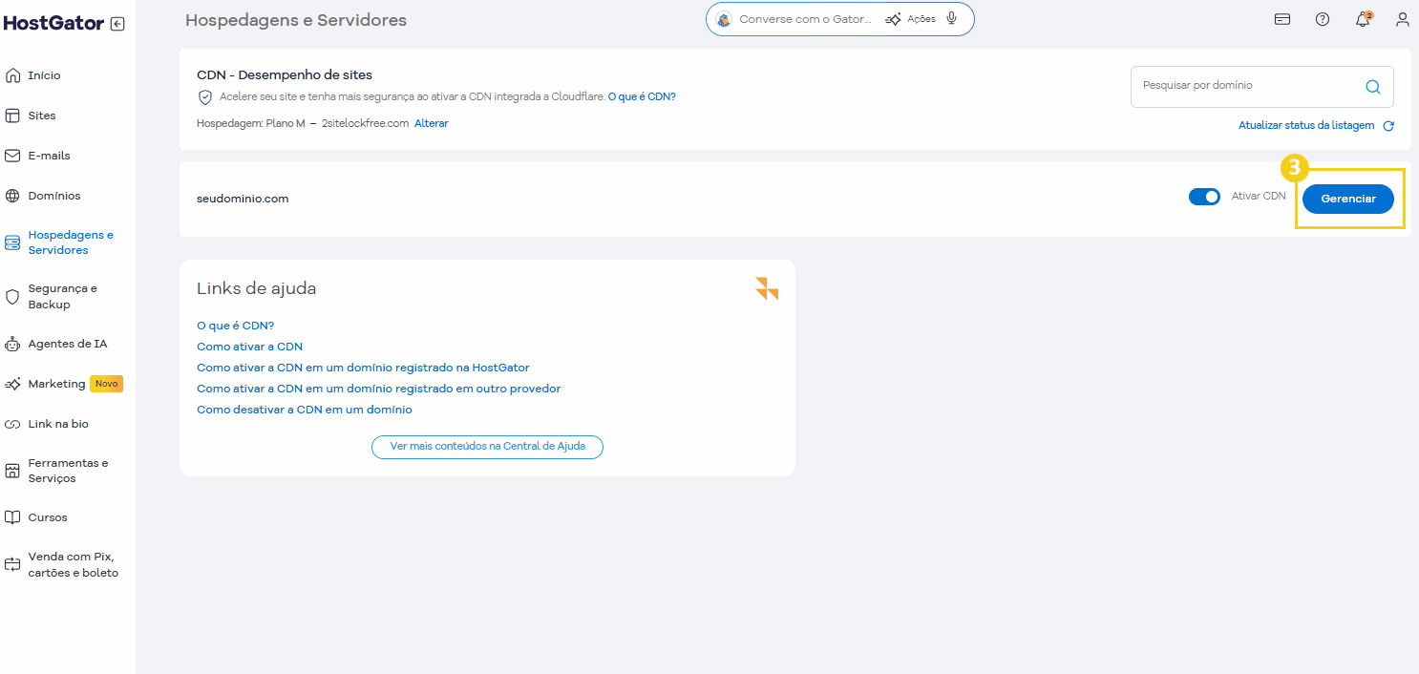
Task: Activate the microphone in the Gator chat bar
Action: (951, 18)
